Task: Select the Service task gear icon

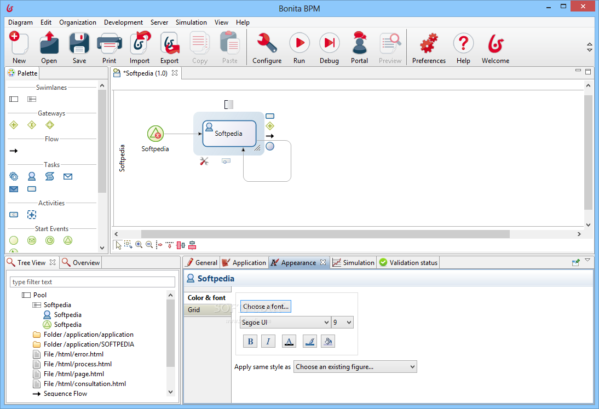Action: point(14,176)
